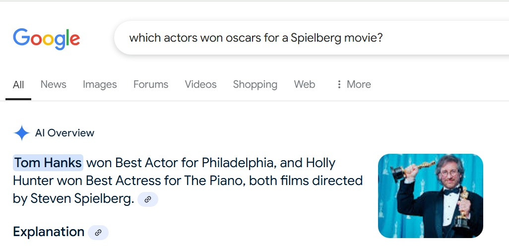Select the All results tab
509x247 pixels.
(x=18, y=85)
